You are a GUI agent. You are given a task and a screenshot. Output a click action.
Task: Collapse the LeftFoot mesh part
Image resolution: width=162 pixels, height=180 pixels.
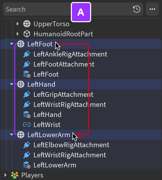tap(11, 44)
